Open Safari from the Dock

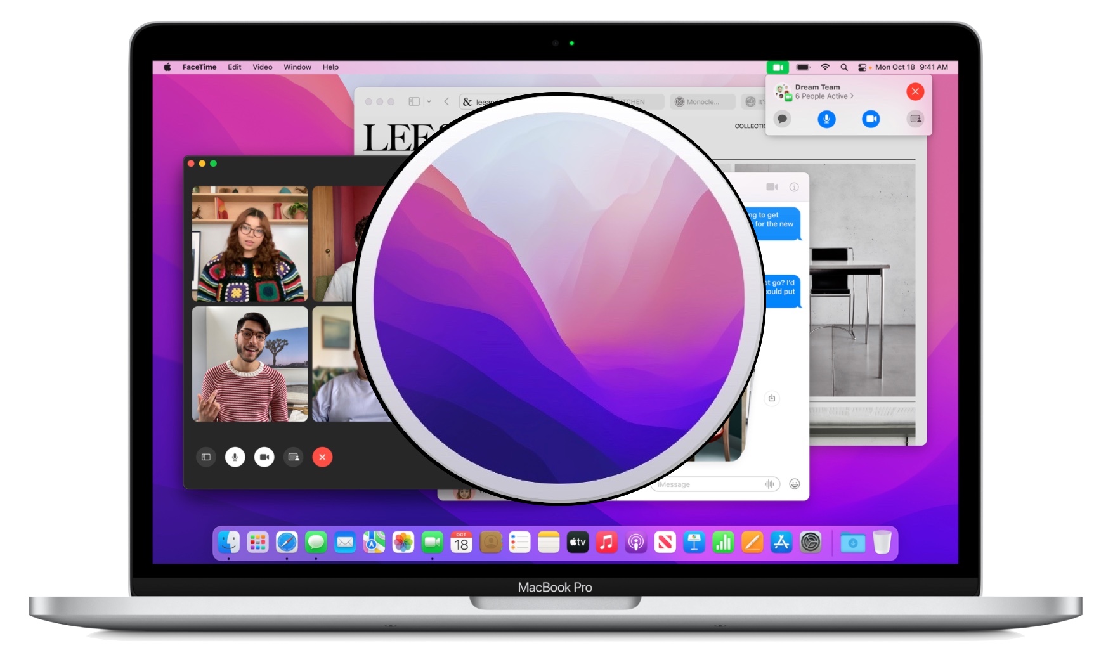pyautogui.click(x=287, y=543)
